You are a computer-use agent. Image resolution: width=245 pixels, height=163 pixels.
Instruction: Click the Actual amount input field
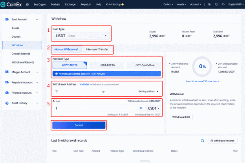(x=95, y=109)
